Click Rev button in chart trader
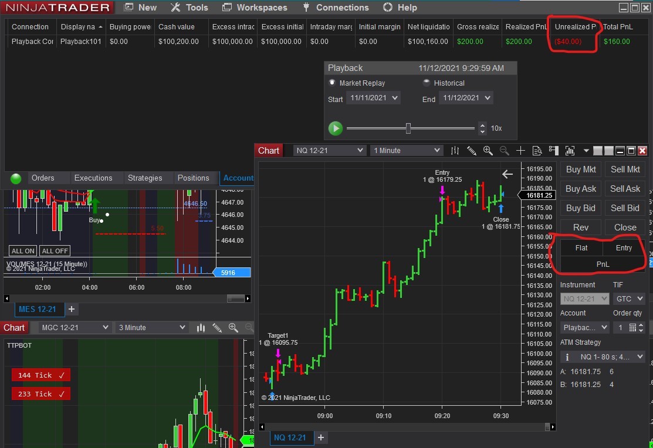Viewport: 653px width, 448px height. coord(580,228)
